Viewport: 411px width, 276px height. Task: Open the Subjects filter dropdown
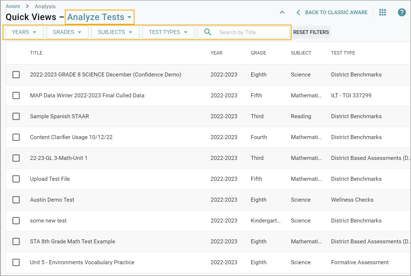[115, 32]
